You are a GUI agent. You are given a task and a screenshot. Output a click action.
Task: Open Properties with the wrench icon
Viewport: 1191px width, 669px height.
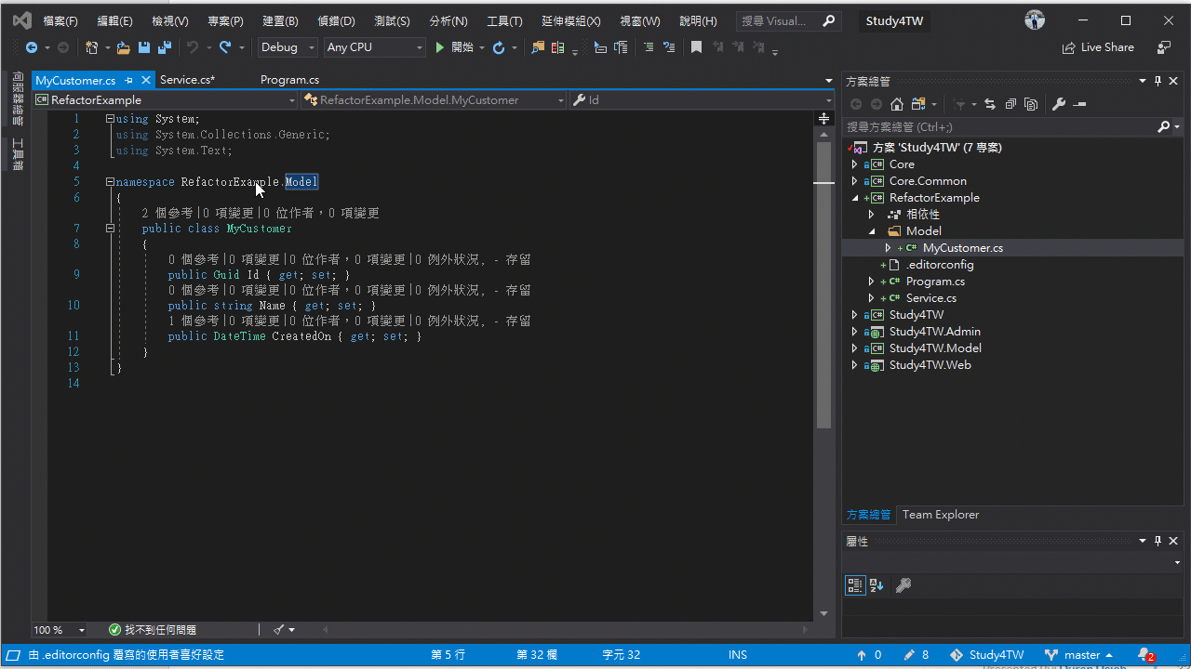tap(1059, 104)
